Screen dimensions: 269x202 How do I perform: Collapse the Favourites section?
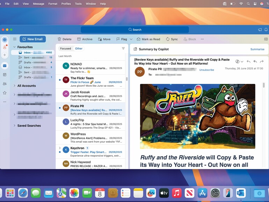point(14,47)
